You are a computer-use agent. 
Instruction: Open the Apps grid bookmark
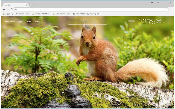(7, 14)
